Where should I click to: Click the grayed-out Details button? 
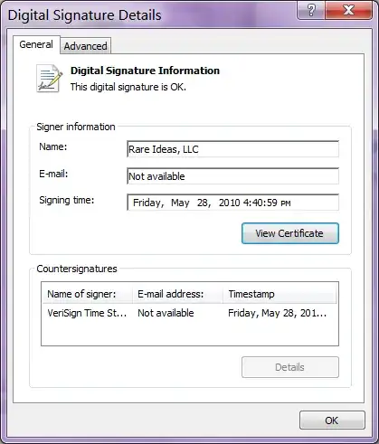290,367
